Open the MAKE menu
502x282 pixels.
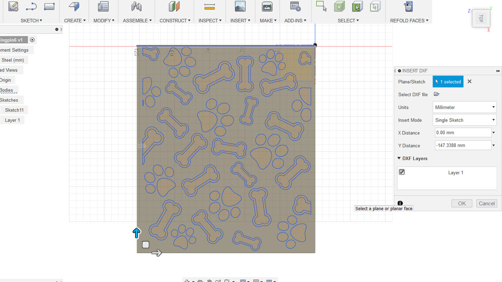[x=268, y=20]
